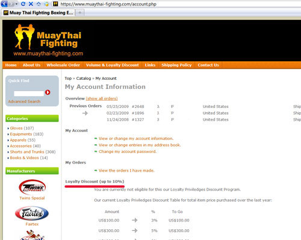Click the My Account Information heading

105,87
